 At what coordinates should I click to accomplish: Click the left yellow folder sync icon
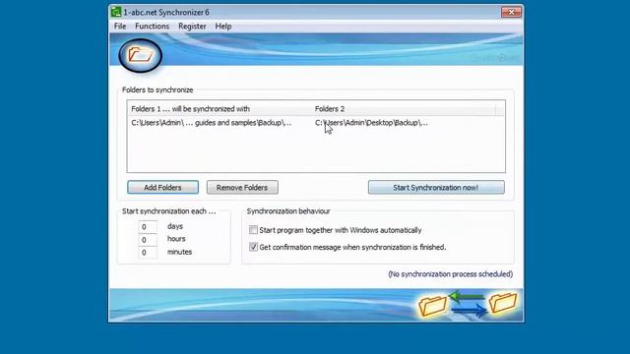tap(432, 306)
